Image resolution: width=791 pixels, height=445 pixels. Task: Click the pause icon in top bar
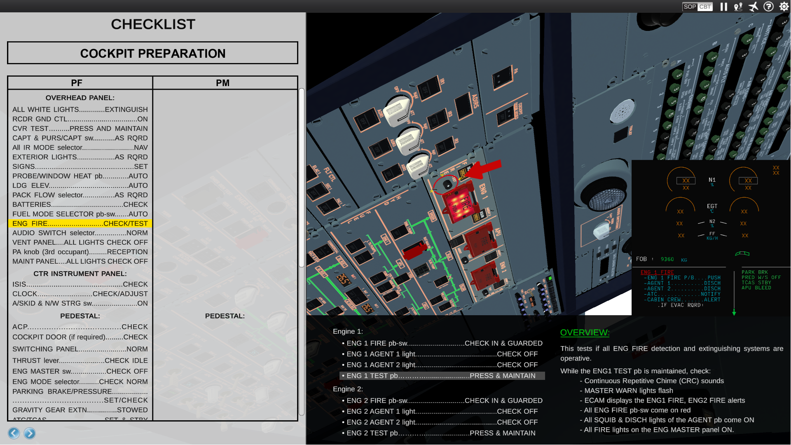point(723,7)
